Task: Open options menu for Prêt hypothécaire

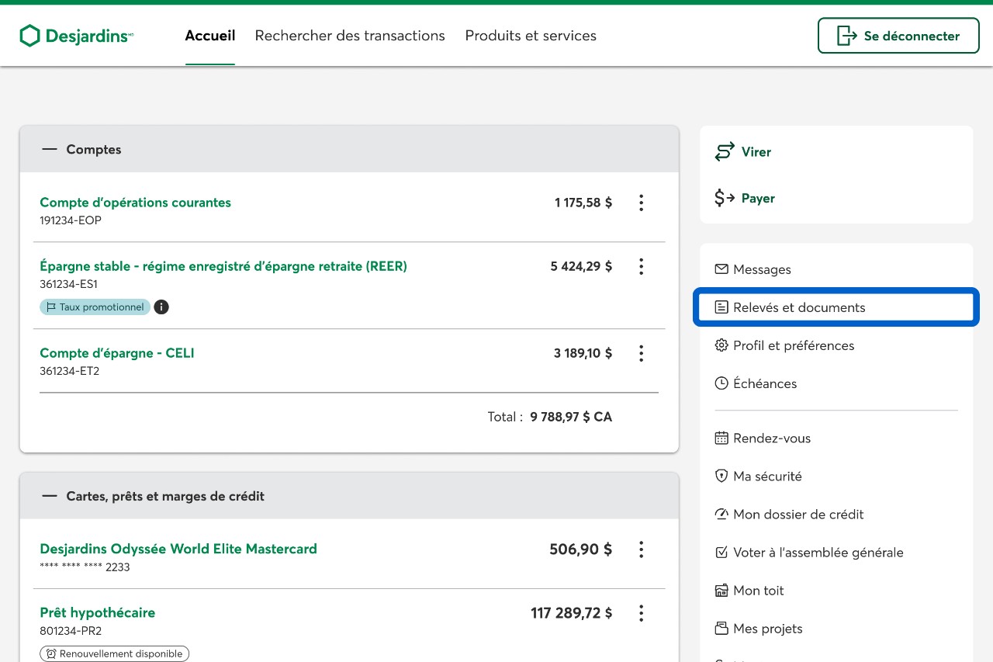Action: pos(641,613)
